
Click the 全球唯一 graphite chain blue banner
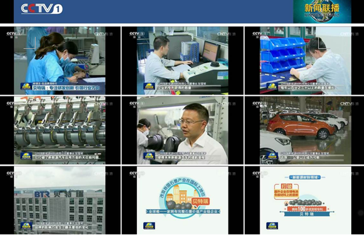(x=183, y=211)
